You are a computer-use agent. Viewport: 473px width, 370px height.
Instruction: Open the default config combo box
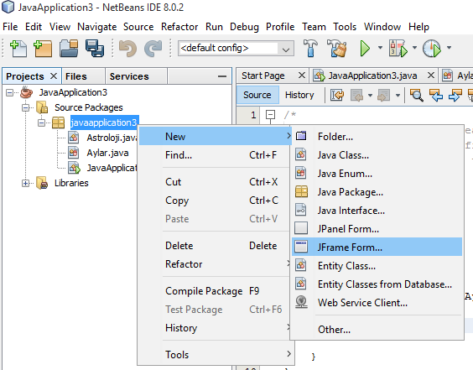point(236,49)
